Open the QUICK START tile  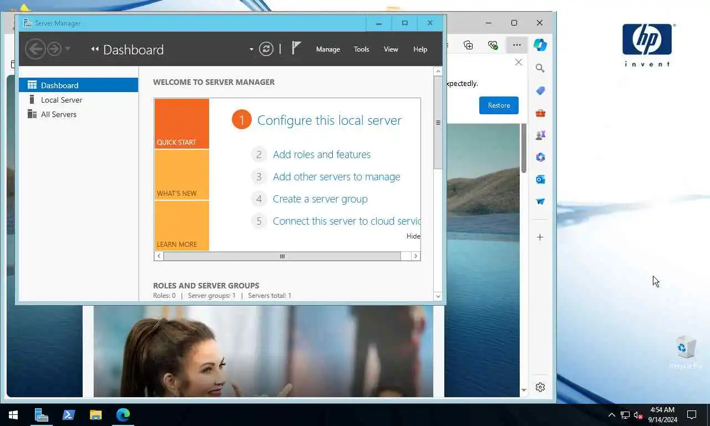[182, 124]
